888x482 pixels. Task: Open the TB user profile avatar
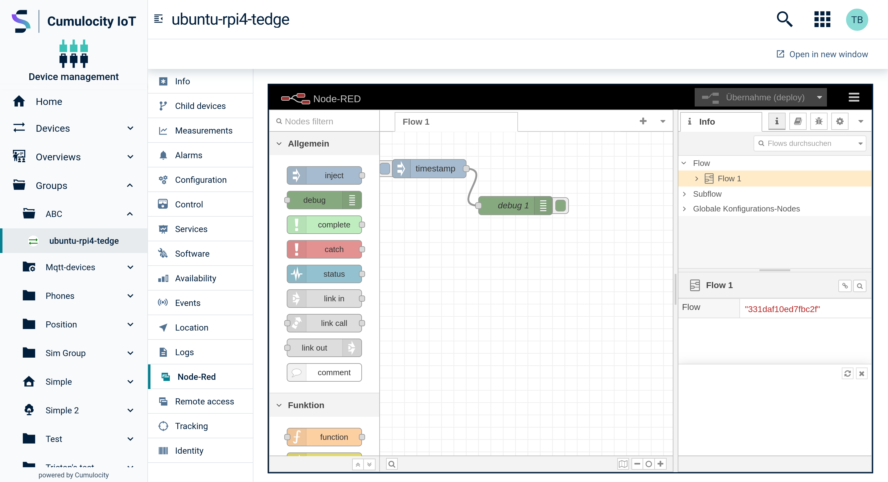point(857,20)
